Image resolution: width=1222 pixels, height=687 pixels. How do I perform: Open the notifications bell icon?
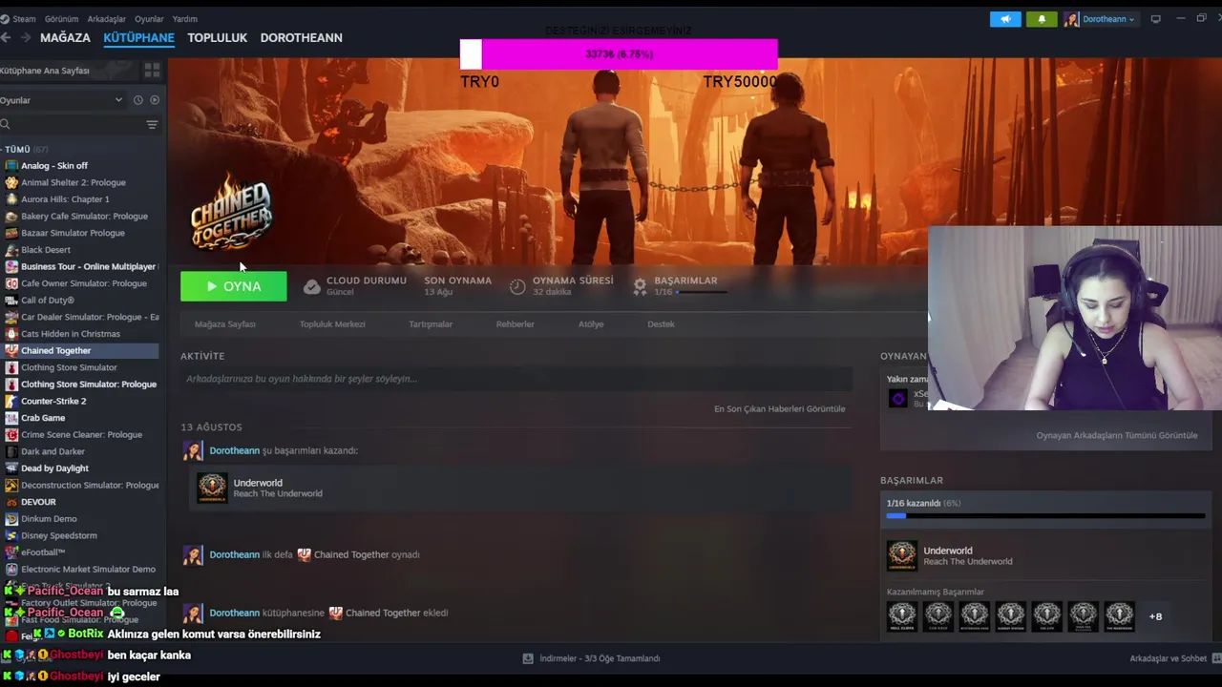[x=1042, y=19]
